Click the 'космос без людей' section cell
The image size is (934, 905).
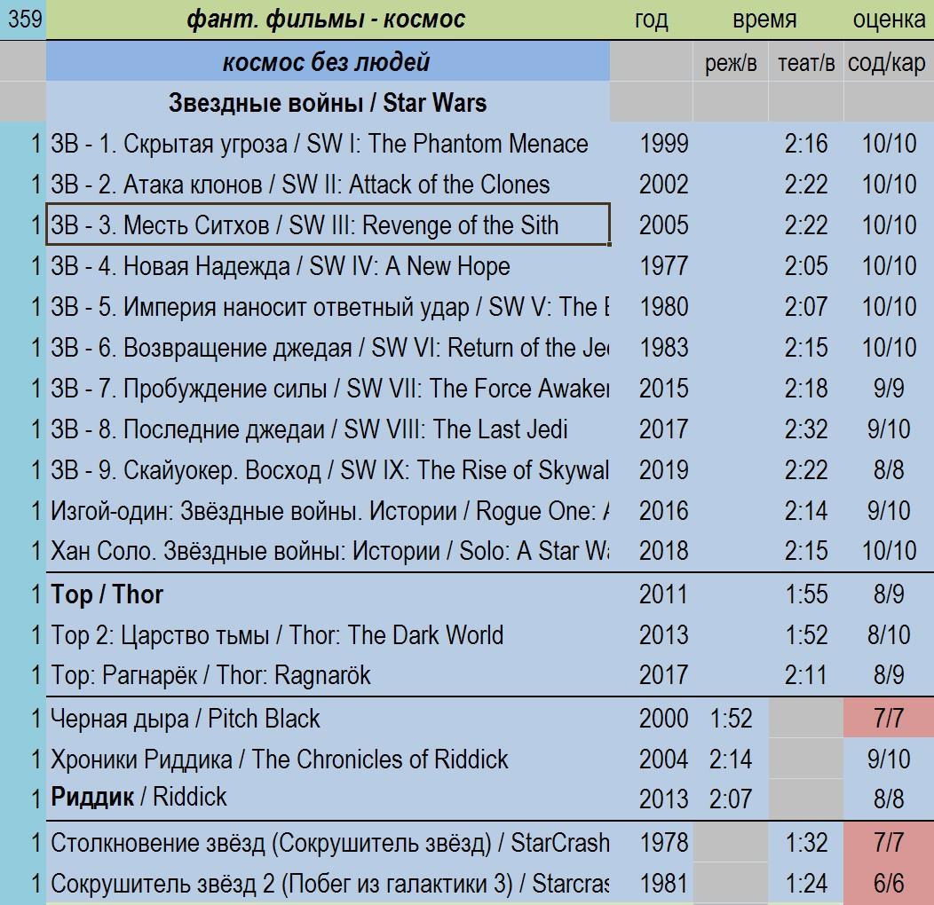click(x=328, y=61)
